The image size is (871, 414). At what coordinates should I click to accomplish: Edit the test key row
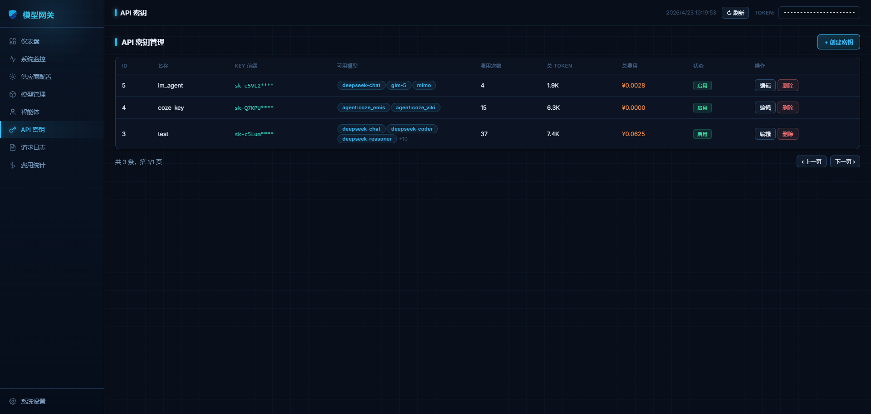[x=765, y=134]
